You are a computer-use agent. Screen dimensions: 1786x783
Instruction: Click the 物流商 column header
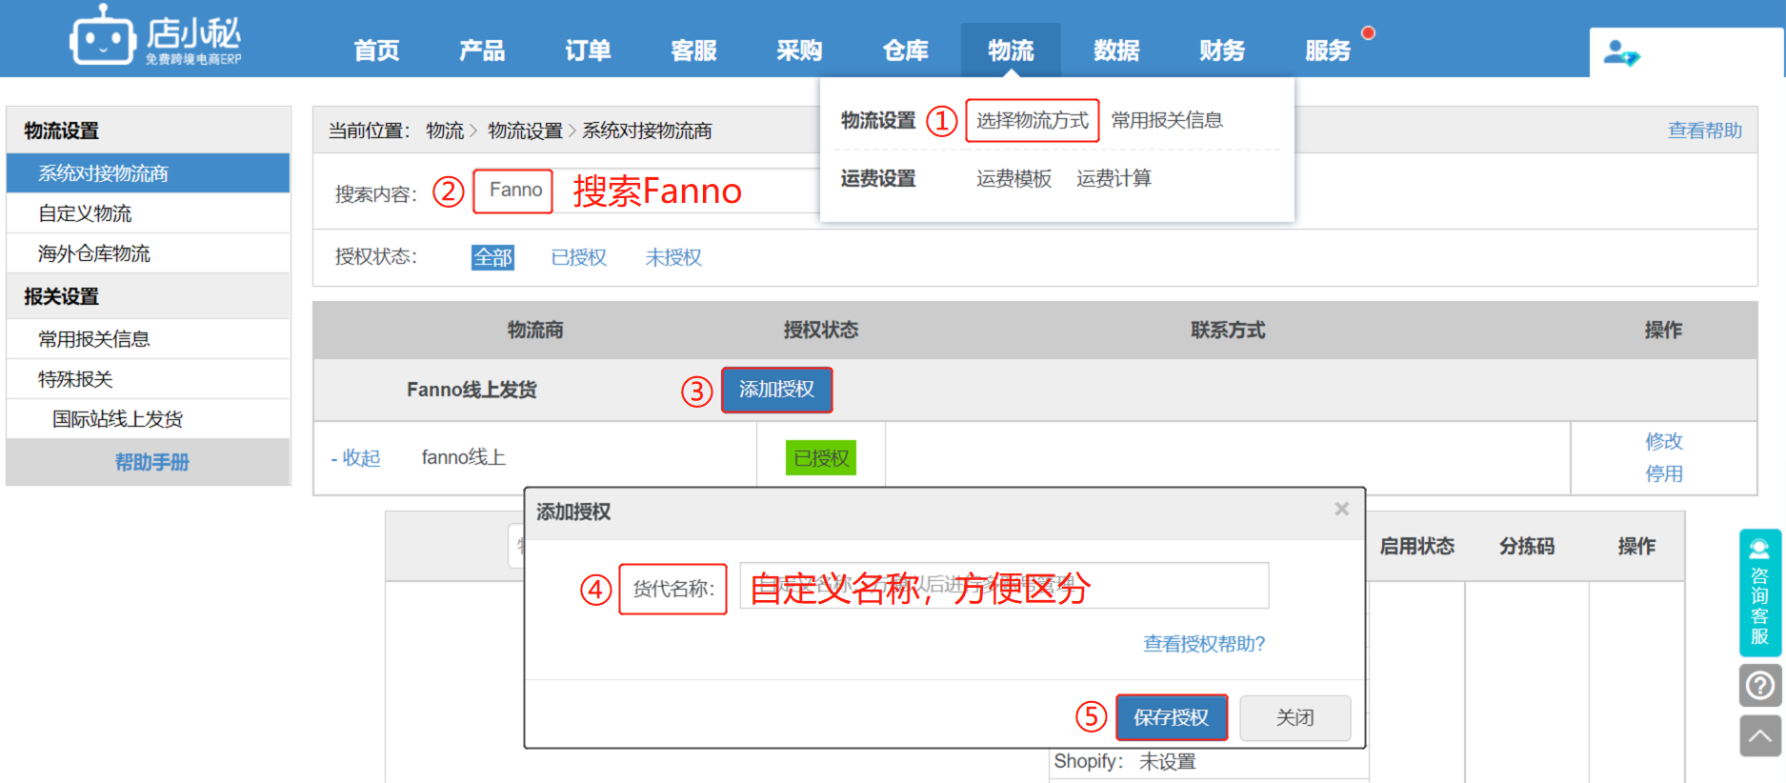pyautogui.click(x=535, y=331)
